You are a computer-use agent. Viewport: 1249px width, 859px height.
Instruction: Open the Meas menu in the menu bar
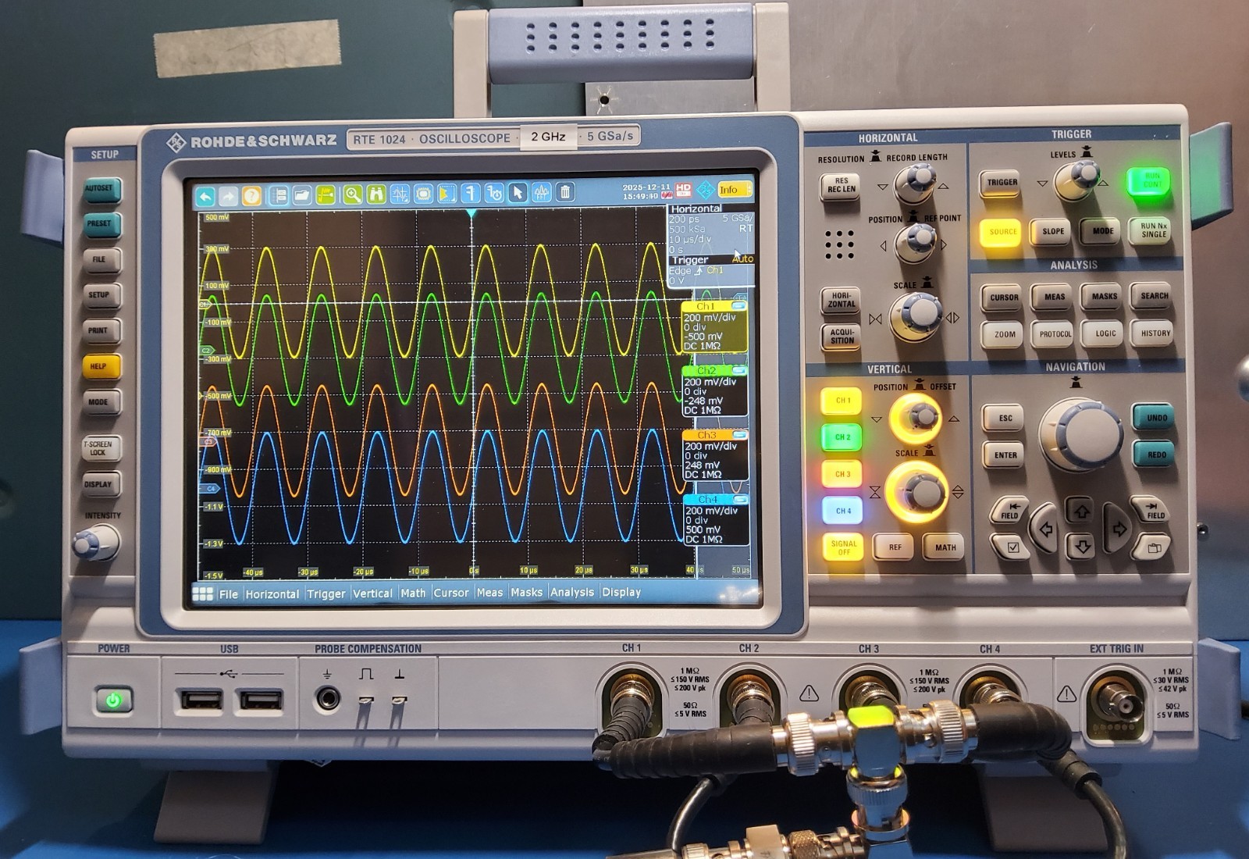click(x=489, y=593)
